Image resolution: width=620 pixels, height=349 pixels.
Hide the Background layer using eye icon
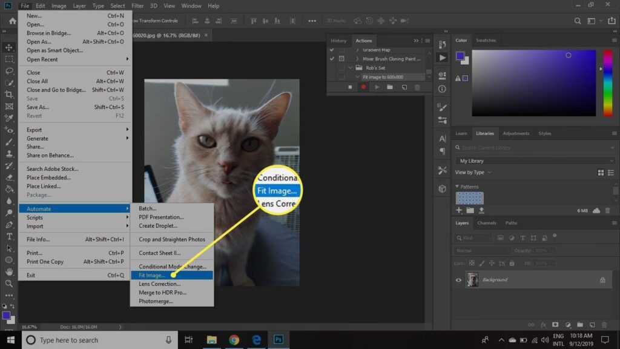(458, 280)
